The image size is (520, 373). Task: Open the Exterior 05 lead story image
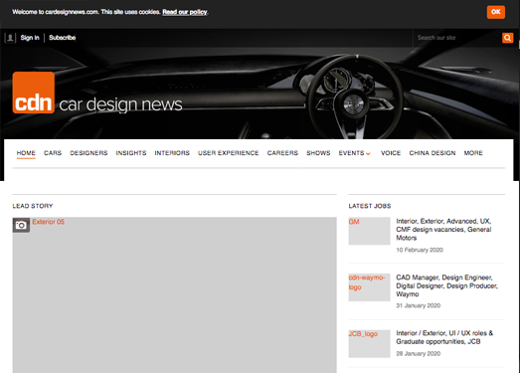174,295
